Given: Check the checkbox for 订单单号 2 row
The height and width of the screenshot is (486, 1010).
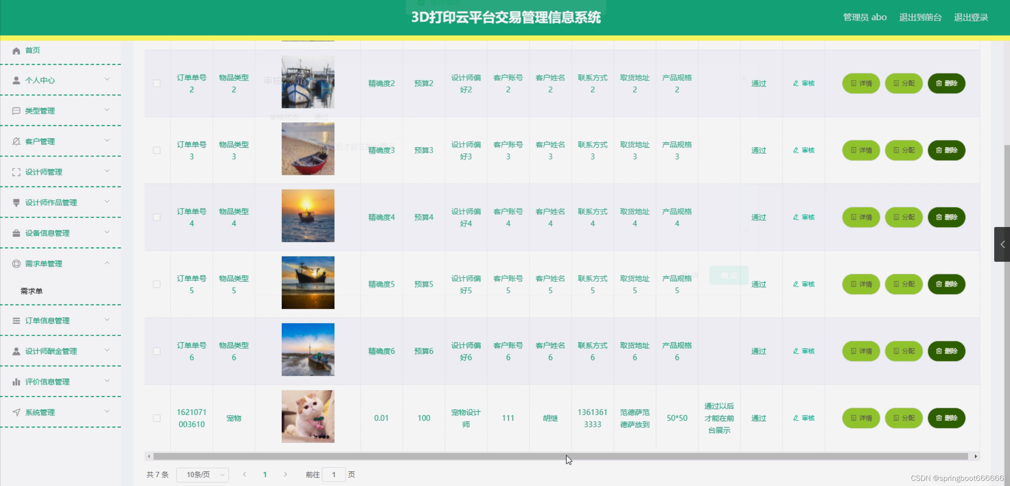Looking at the screenshot, I should pos(157,83).
